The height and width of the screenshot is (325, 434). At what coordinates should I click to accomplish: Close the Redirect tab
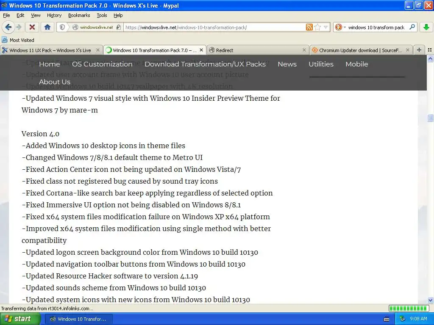point(304,50)
